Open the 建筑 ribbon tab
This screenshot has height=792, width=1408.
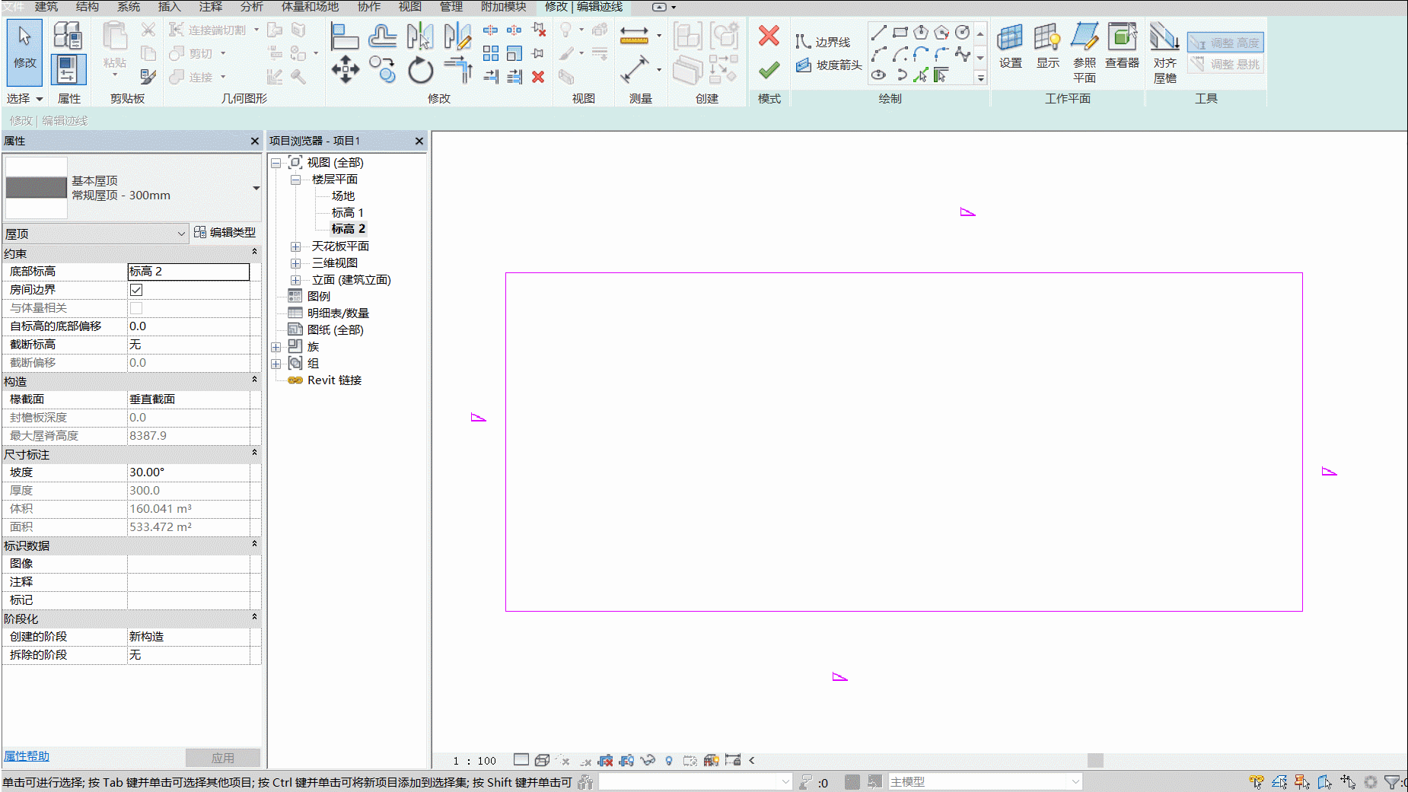coord(46,7)
